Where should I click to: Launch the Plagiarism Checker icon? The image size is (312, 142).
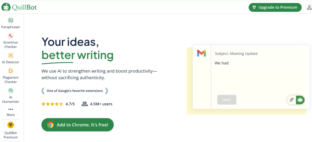(11, 71)
